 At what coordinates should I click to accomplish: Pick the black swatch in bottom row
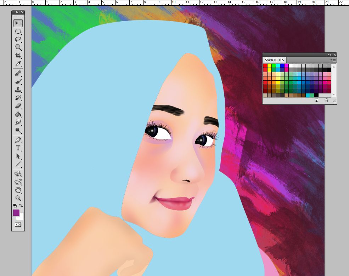coord(316,95)
